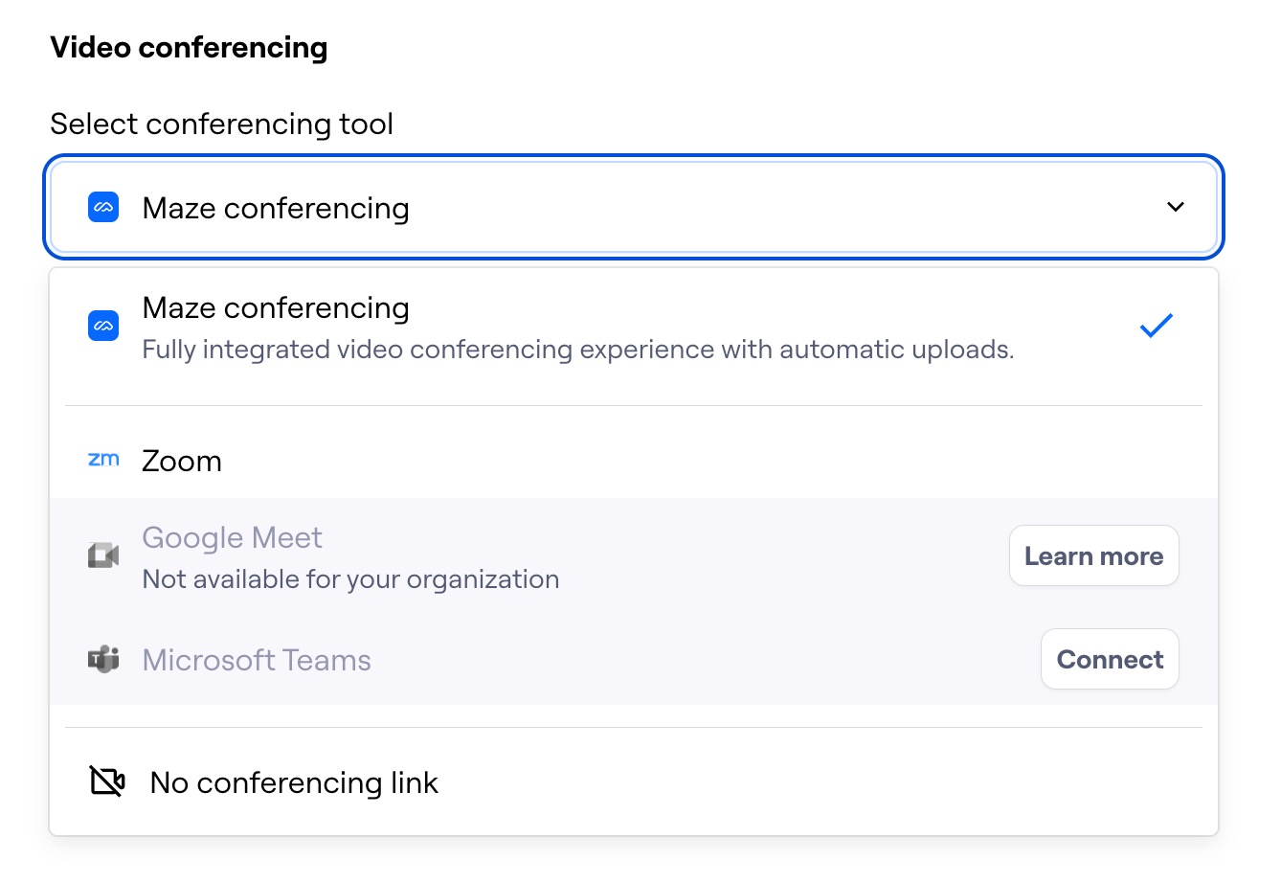Collapse the conferencing tool dropdown via its chevron

[1176, 207]
